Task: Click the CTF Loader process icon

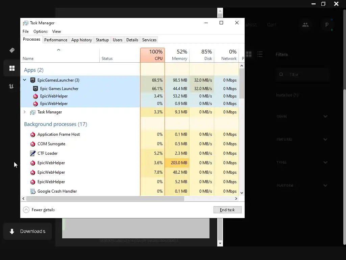Action: 33,153
